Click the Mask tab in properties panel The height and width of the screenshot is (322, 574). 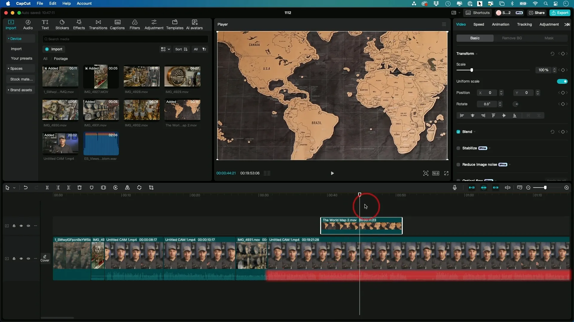(549, 38)
